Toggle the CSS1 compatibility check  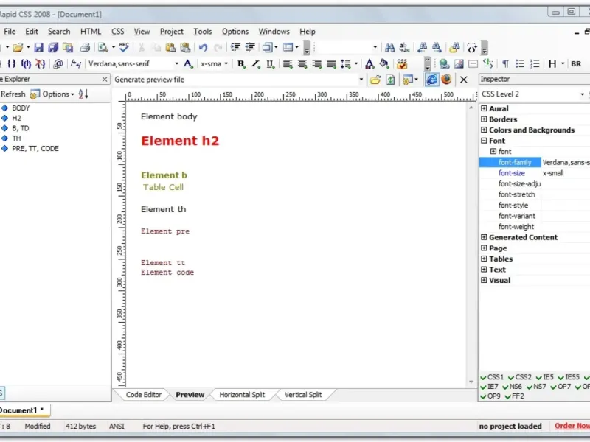(x=492, y=377)
